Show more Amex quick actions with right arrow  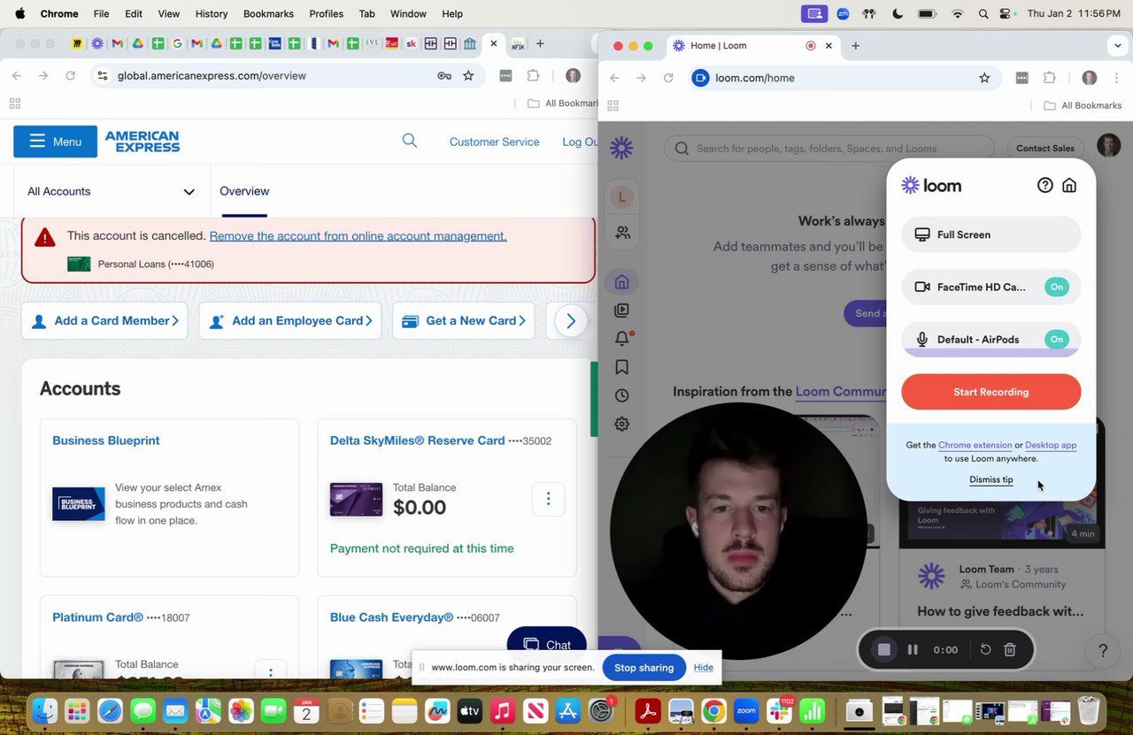coord(571,321)
